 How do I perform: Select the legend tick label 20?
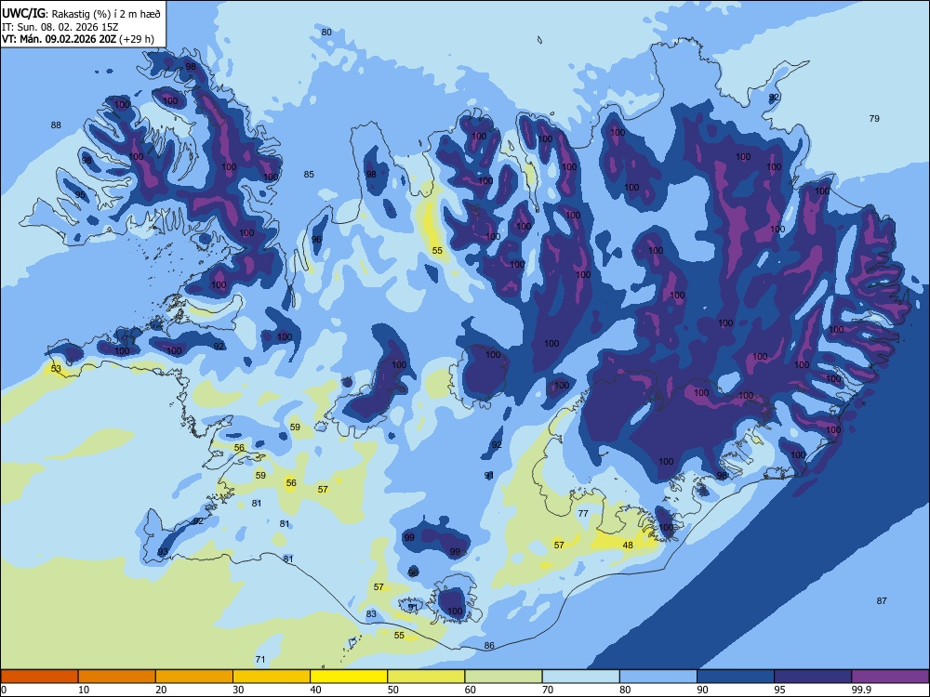click(x=161, y=690)
